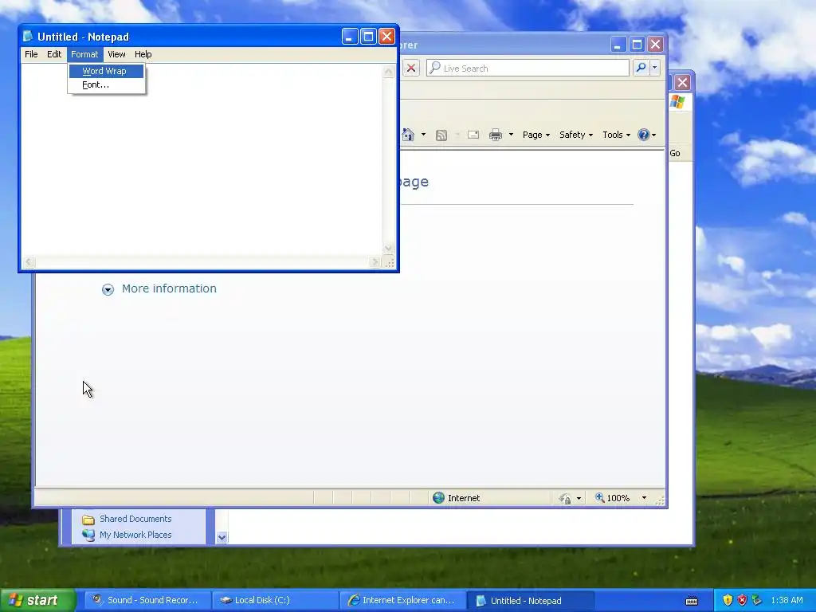This screenshot has height=612, width=816.
Task: Click the Internet zone globe icon
Action: tap(439, 498)
